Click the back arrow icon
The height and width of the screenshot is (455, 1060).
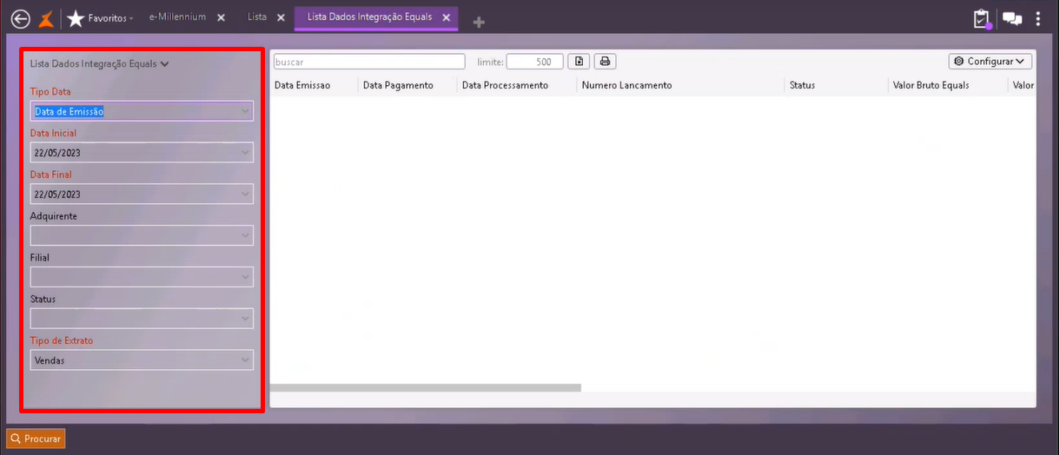click(x=20, y=18)
